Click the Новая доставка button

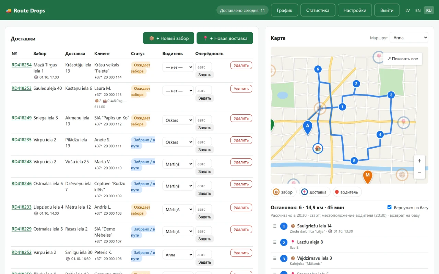click(225, 38)
